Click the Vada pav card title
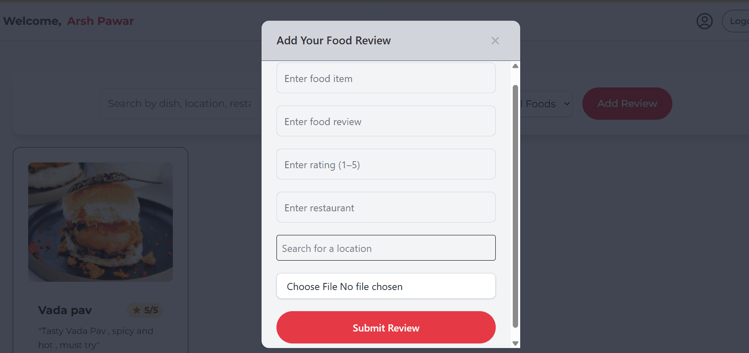The height and width of the screenshot is (353, 749). point(65,310)
